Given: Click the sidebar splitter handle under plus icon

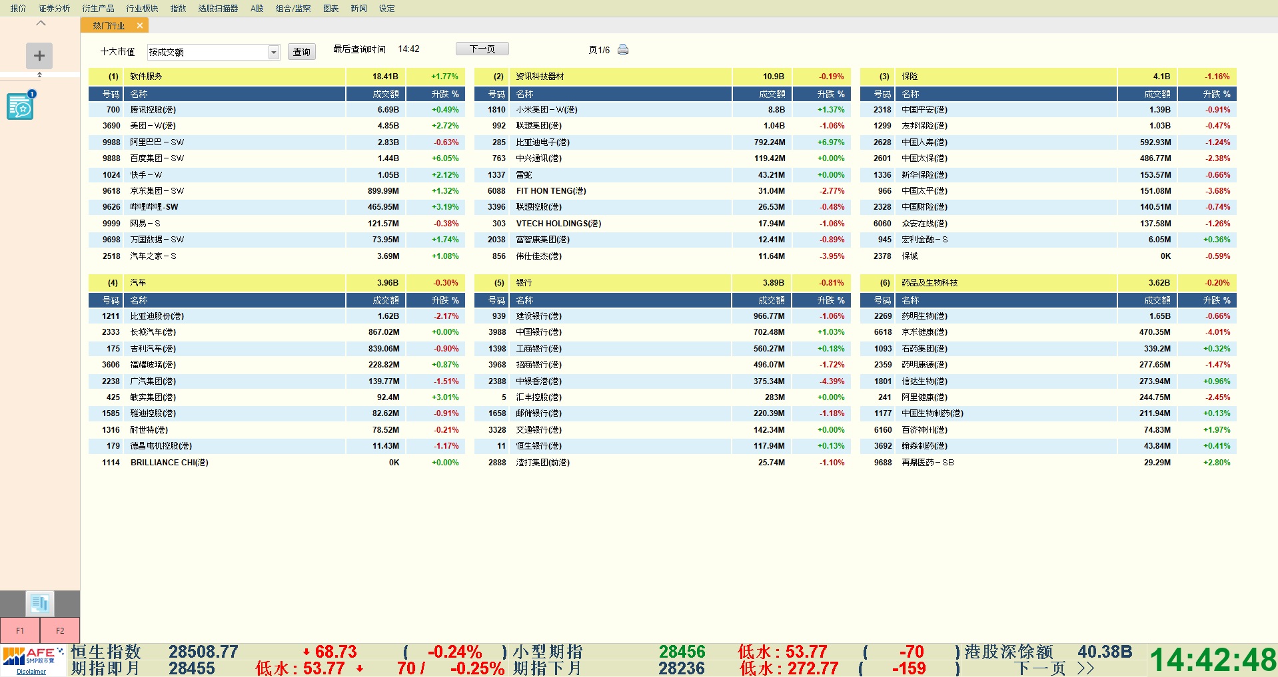Looking at the screenshot, I should (x=39, y=75).
